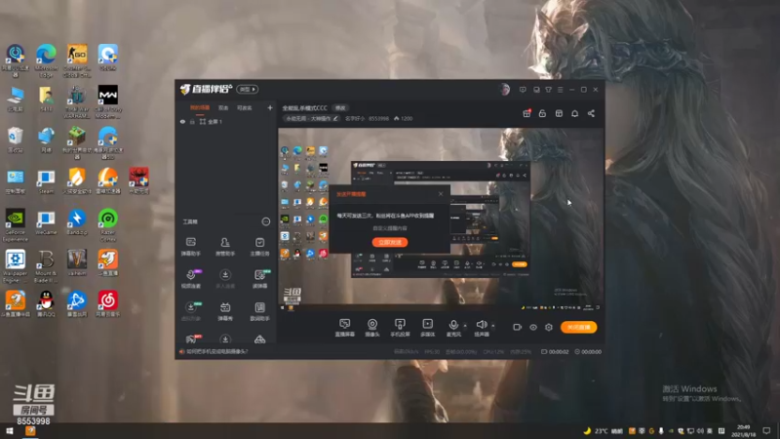Open the 读弹幕 read danmaku tool
This screenshot has height=439, width=780.
point(259,279)
